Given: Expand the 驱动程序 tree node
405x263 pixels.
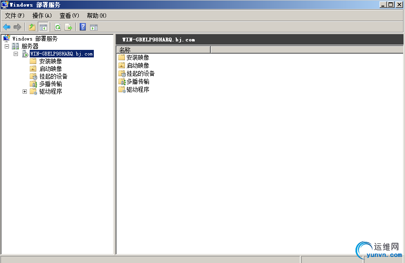Looking at the screenshot, I should (x=25, y=92).
